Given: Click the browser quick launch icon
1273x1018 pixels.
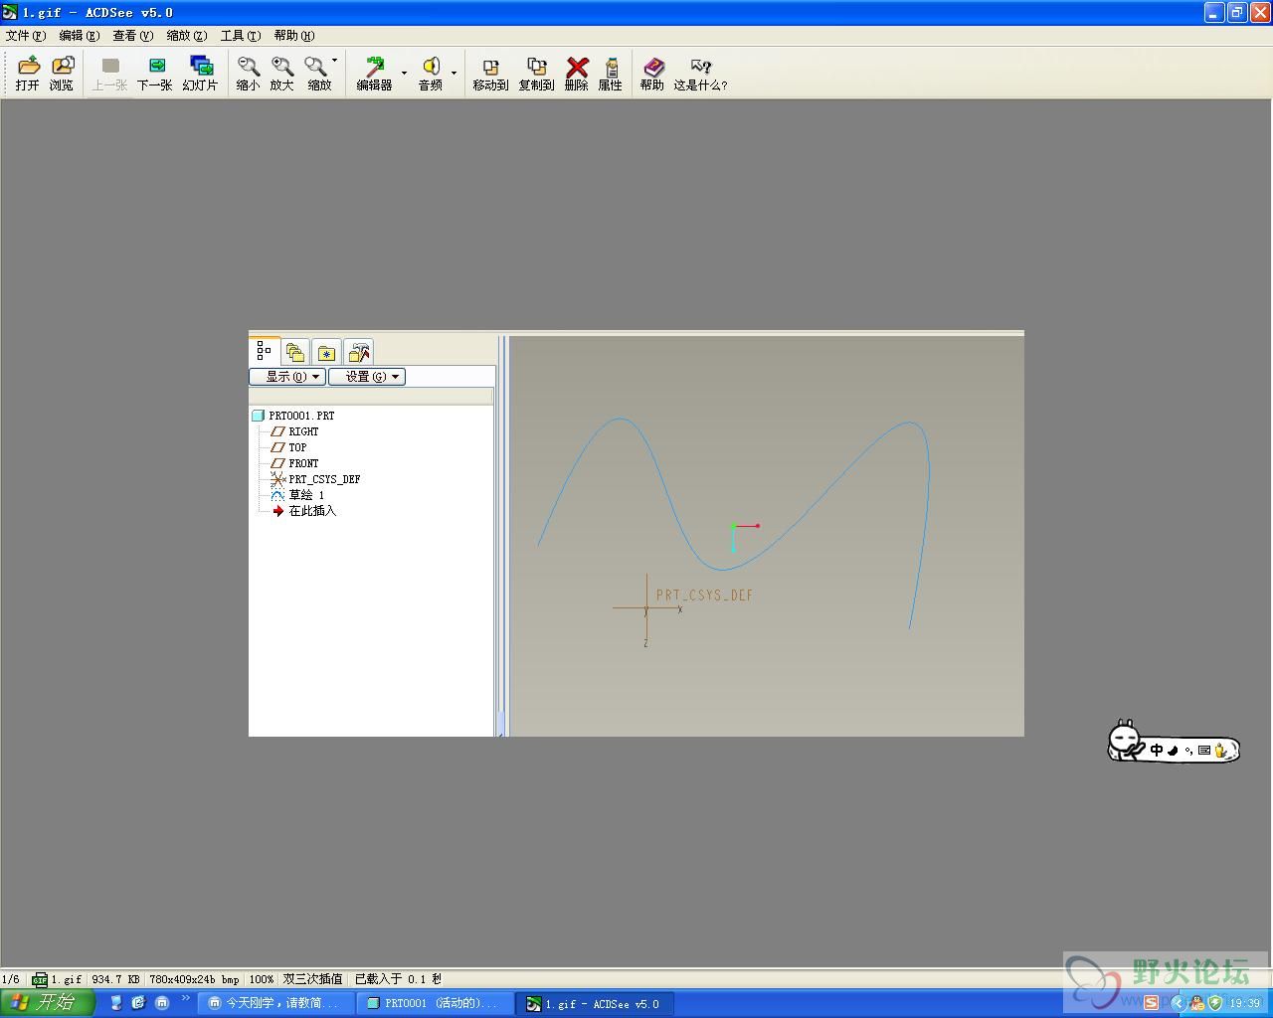Looking at the screenshot, I should (x=139, y=1003).
